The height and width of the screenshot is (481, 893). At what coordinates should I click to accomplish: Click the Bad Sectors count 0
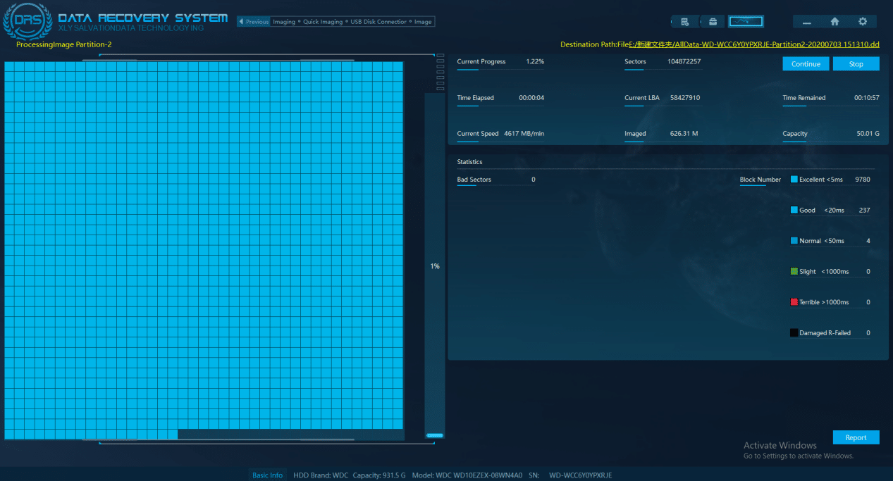click(x=534, y=180)
